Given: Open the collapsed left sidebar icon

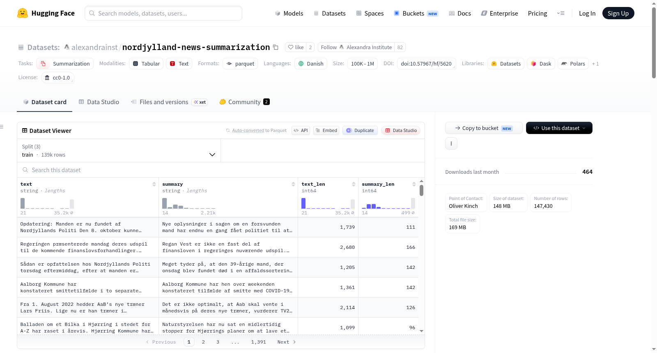Looking at the screenshot, I should (x=2, y=127).
